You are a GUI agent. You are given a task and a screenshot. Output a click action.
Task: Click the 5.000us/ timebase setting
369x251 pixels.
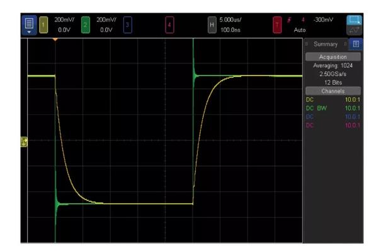pos(230,19)
